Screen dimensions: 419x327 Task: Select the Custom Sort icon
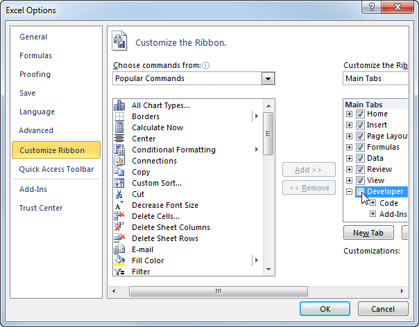point(119,183)
